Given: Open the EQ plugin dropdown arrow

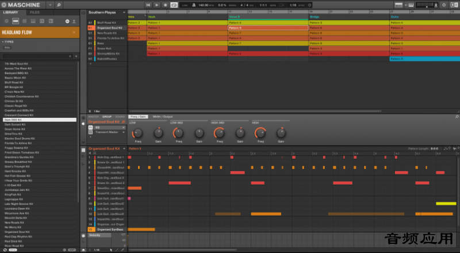Looking at the screenshot, I should click(124, 128).
